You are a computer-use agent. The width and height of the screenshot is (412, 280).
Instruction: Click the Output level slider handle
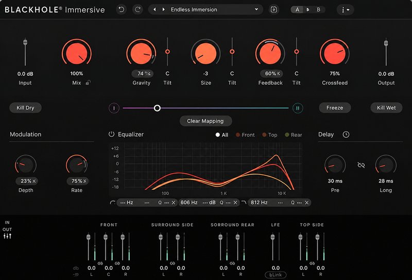coord(386,43)
